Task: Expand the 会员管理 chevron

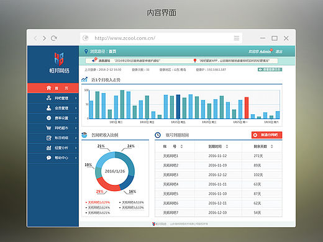Action: click(x=76, y=108)
